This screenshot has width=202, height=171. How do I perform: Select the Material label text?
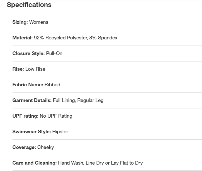coord(23,38)
